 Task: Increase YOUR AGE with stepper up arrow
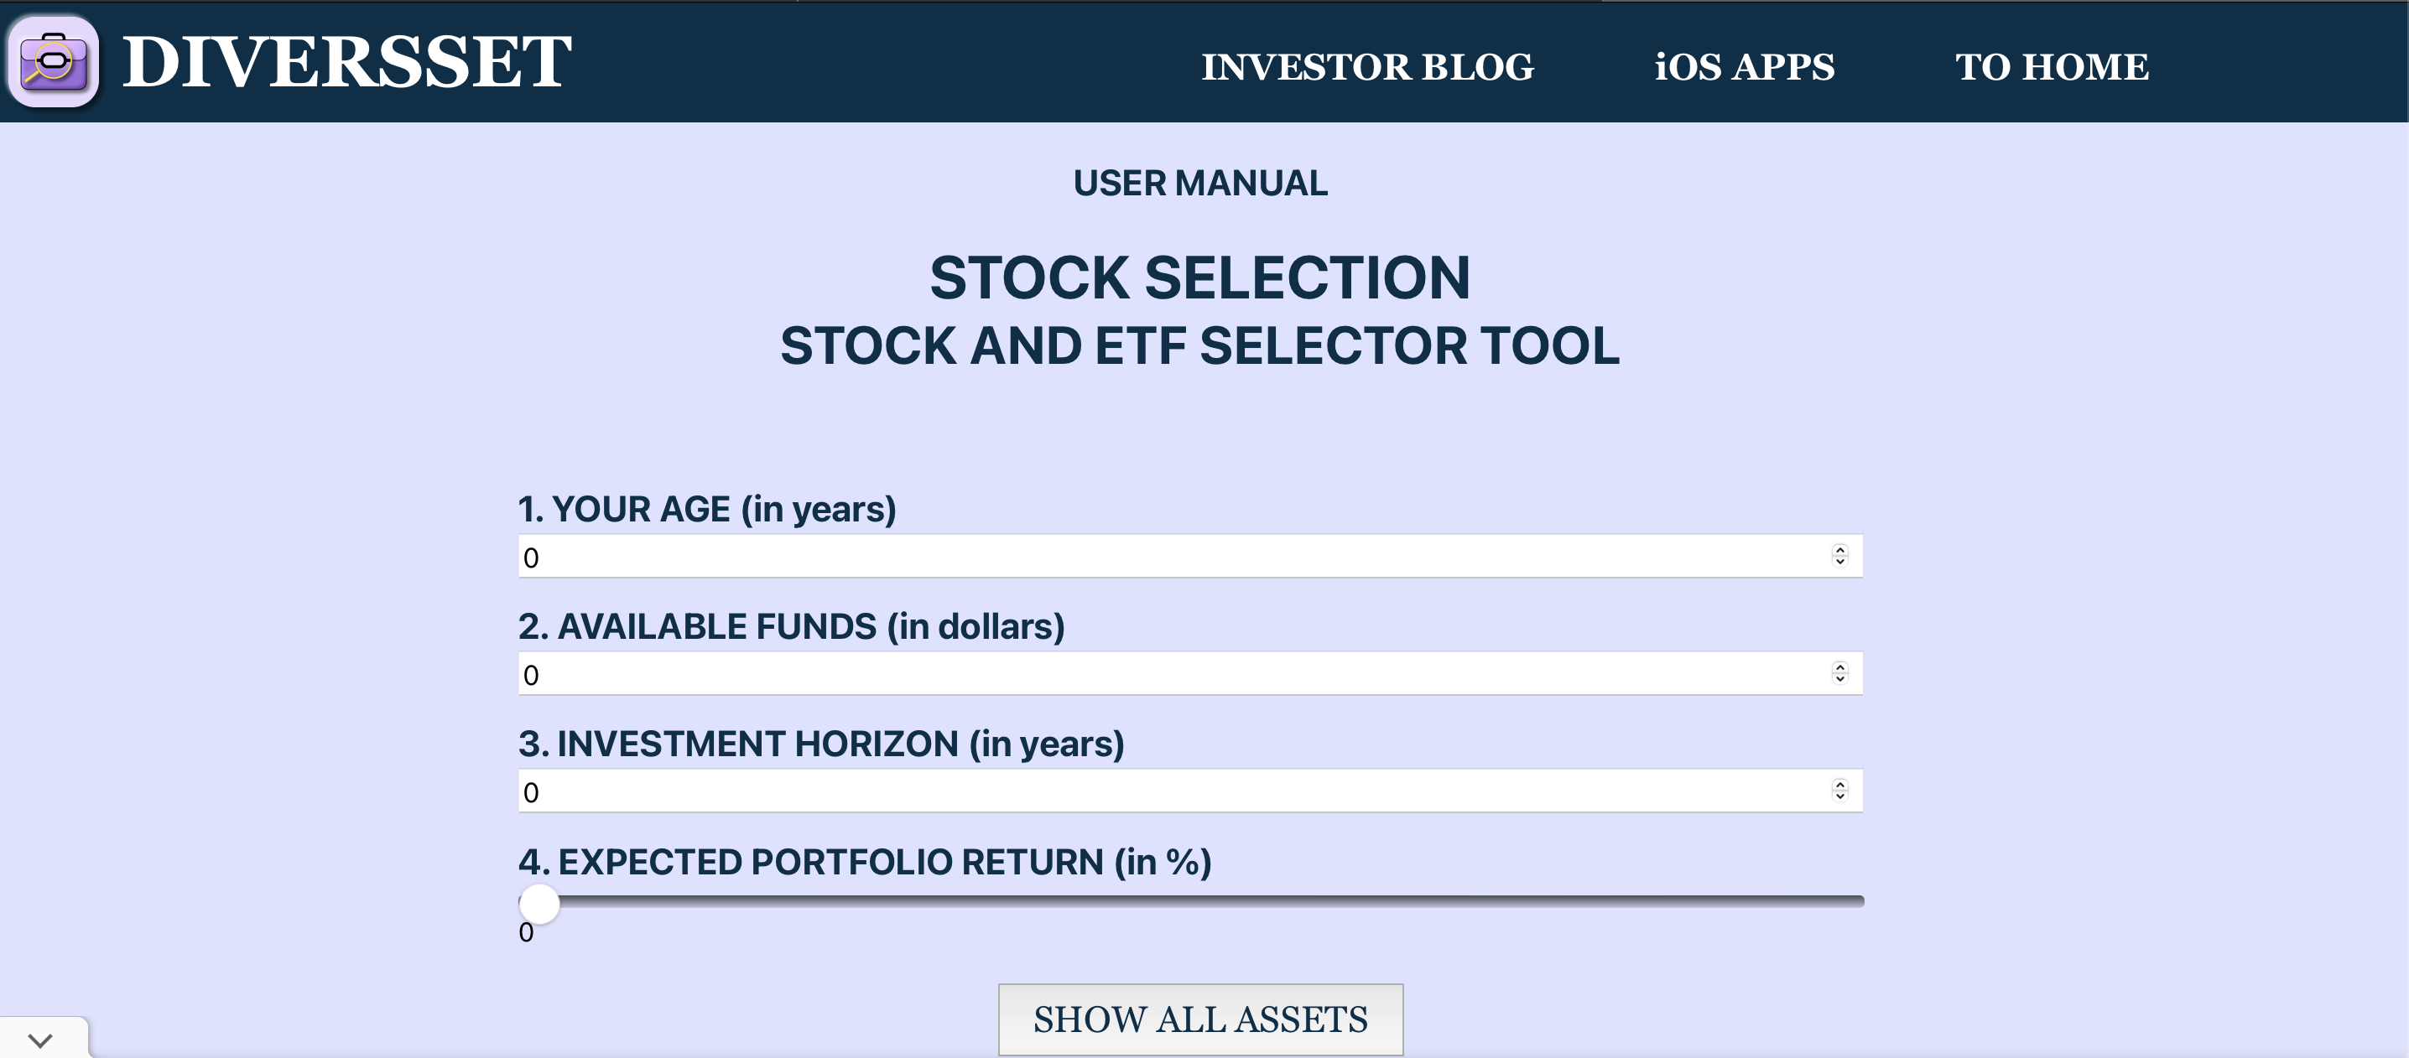(x=1839, y=551)
